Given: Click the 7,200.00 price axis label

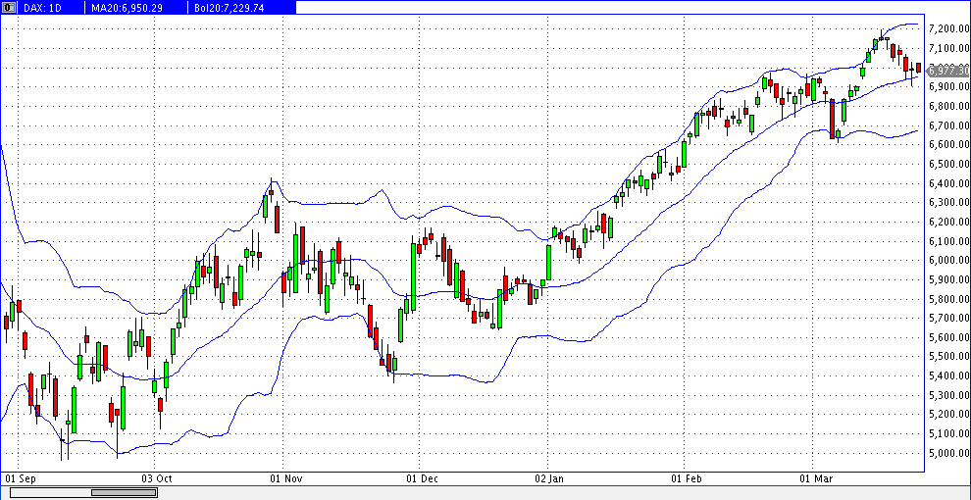Looking at the screenshot, I should pyautogui.click(x=948, y=28).
